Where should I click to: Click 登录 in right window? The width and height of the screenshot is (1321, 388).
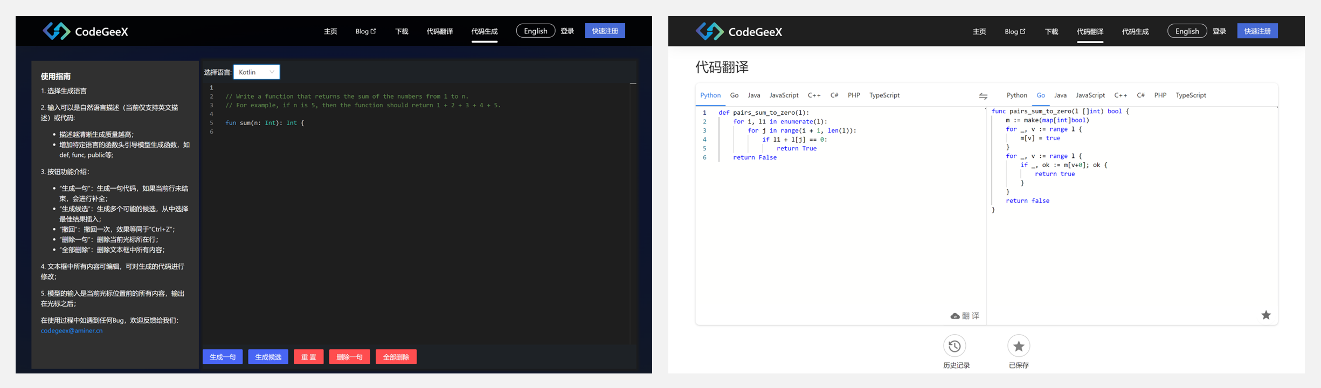pos(1219,31)
